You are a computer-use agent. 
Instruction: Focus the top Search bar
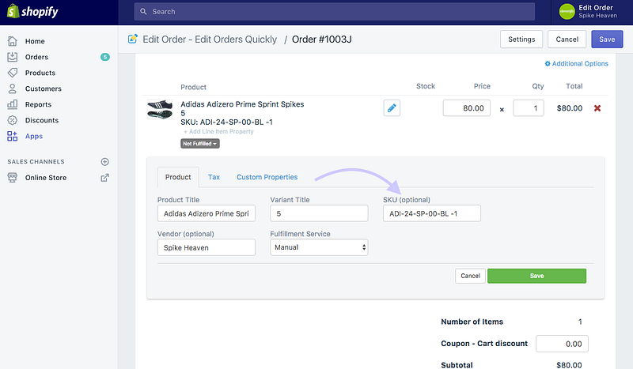(x=334, y=12)
